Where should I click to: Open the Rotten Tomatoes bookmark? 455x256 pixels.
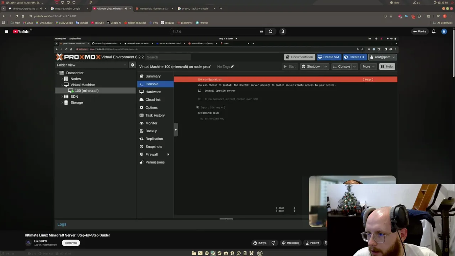135,23
